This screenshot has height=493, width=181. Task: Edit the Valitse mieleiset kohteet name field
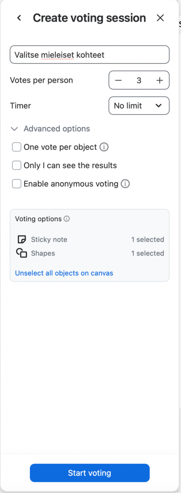coord(90,55)
